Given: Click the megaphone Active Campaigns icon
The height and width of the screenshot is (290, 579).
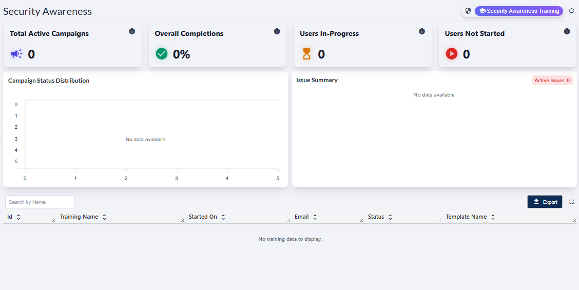Looking at the screenshot, I should 16,54.
